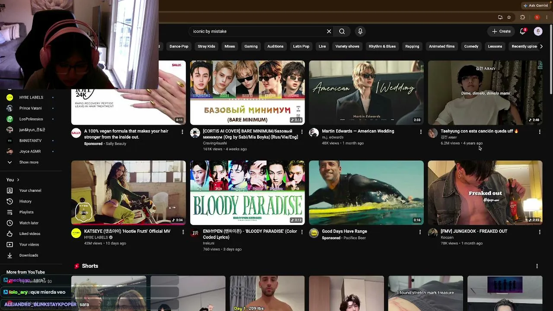Select the Rapping filter chip

pyautogui.click(x=412, y=46)
